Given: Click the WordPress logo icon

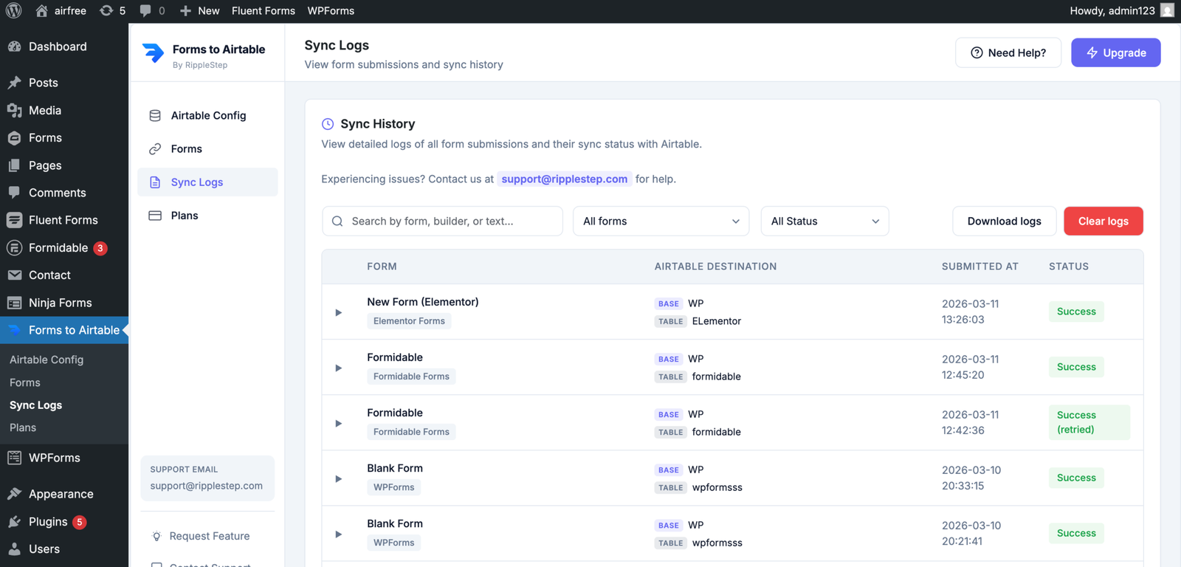Looking at the screenshot, I should [x=14, y=10].
